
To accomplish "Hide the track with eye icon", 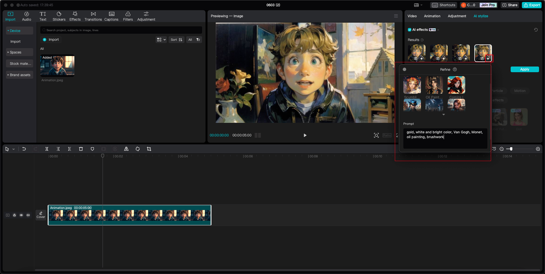I will 21,215.
